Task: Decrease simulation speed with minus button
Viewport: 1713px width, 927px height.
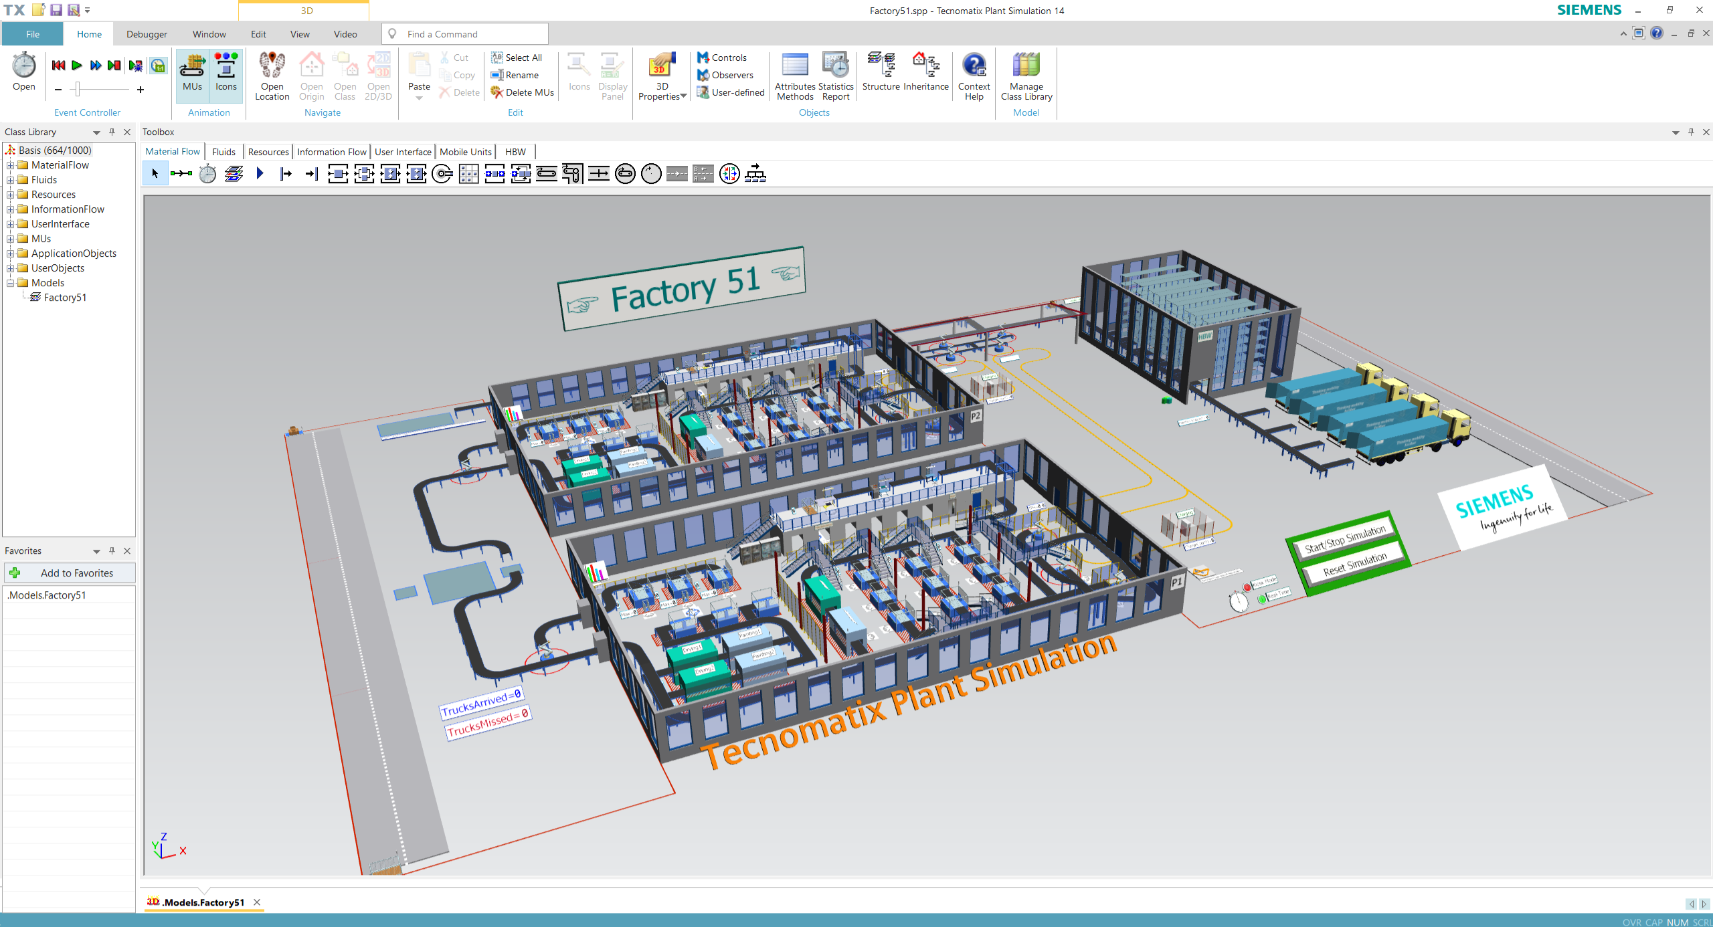Action: 58,90
